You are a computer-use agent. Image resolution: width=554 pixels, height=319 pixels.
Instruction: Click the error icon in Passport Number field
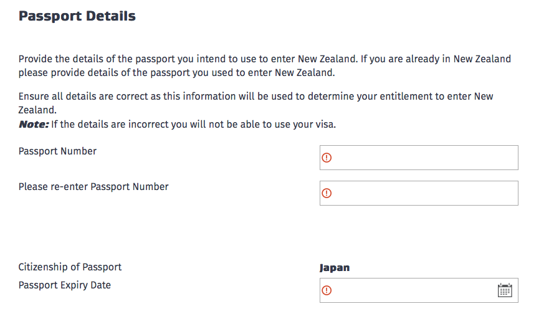[327, 158]
